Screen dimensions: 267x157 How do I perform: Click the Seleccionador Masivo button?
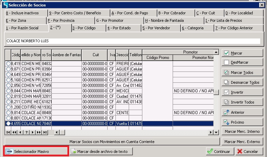36,151
